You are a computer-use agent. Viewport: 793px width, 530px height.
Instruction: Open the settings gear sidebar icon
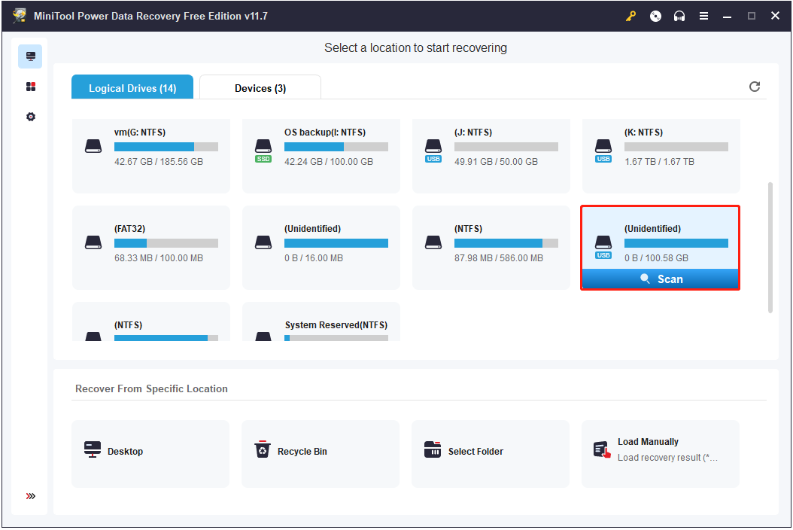31,117
